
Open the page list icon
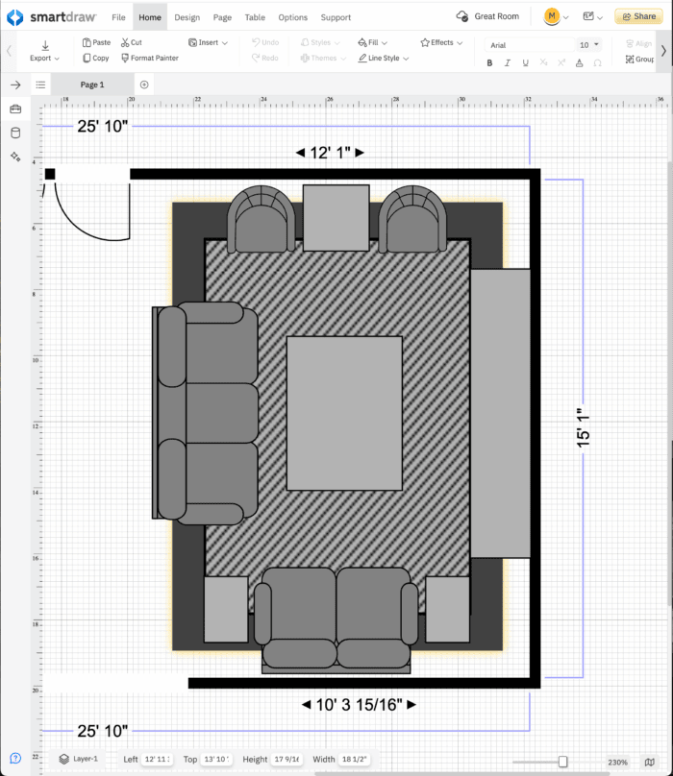click(x=40, y=85)
